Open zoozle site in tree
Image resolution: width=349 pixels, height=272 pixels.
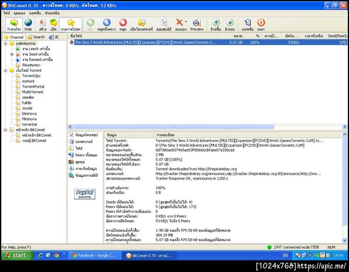click(x=27, y=108)
